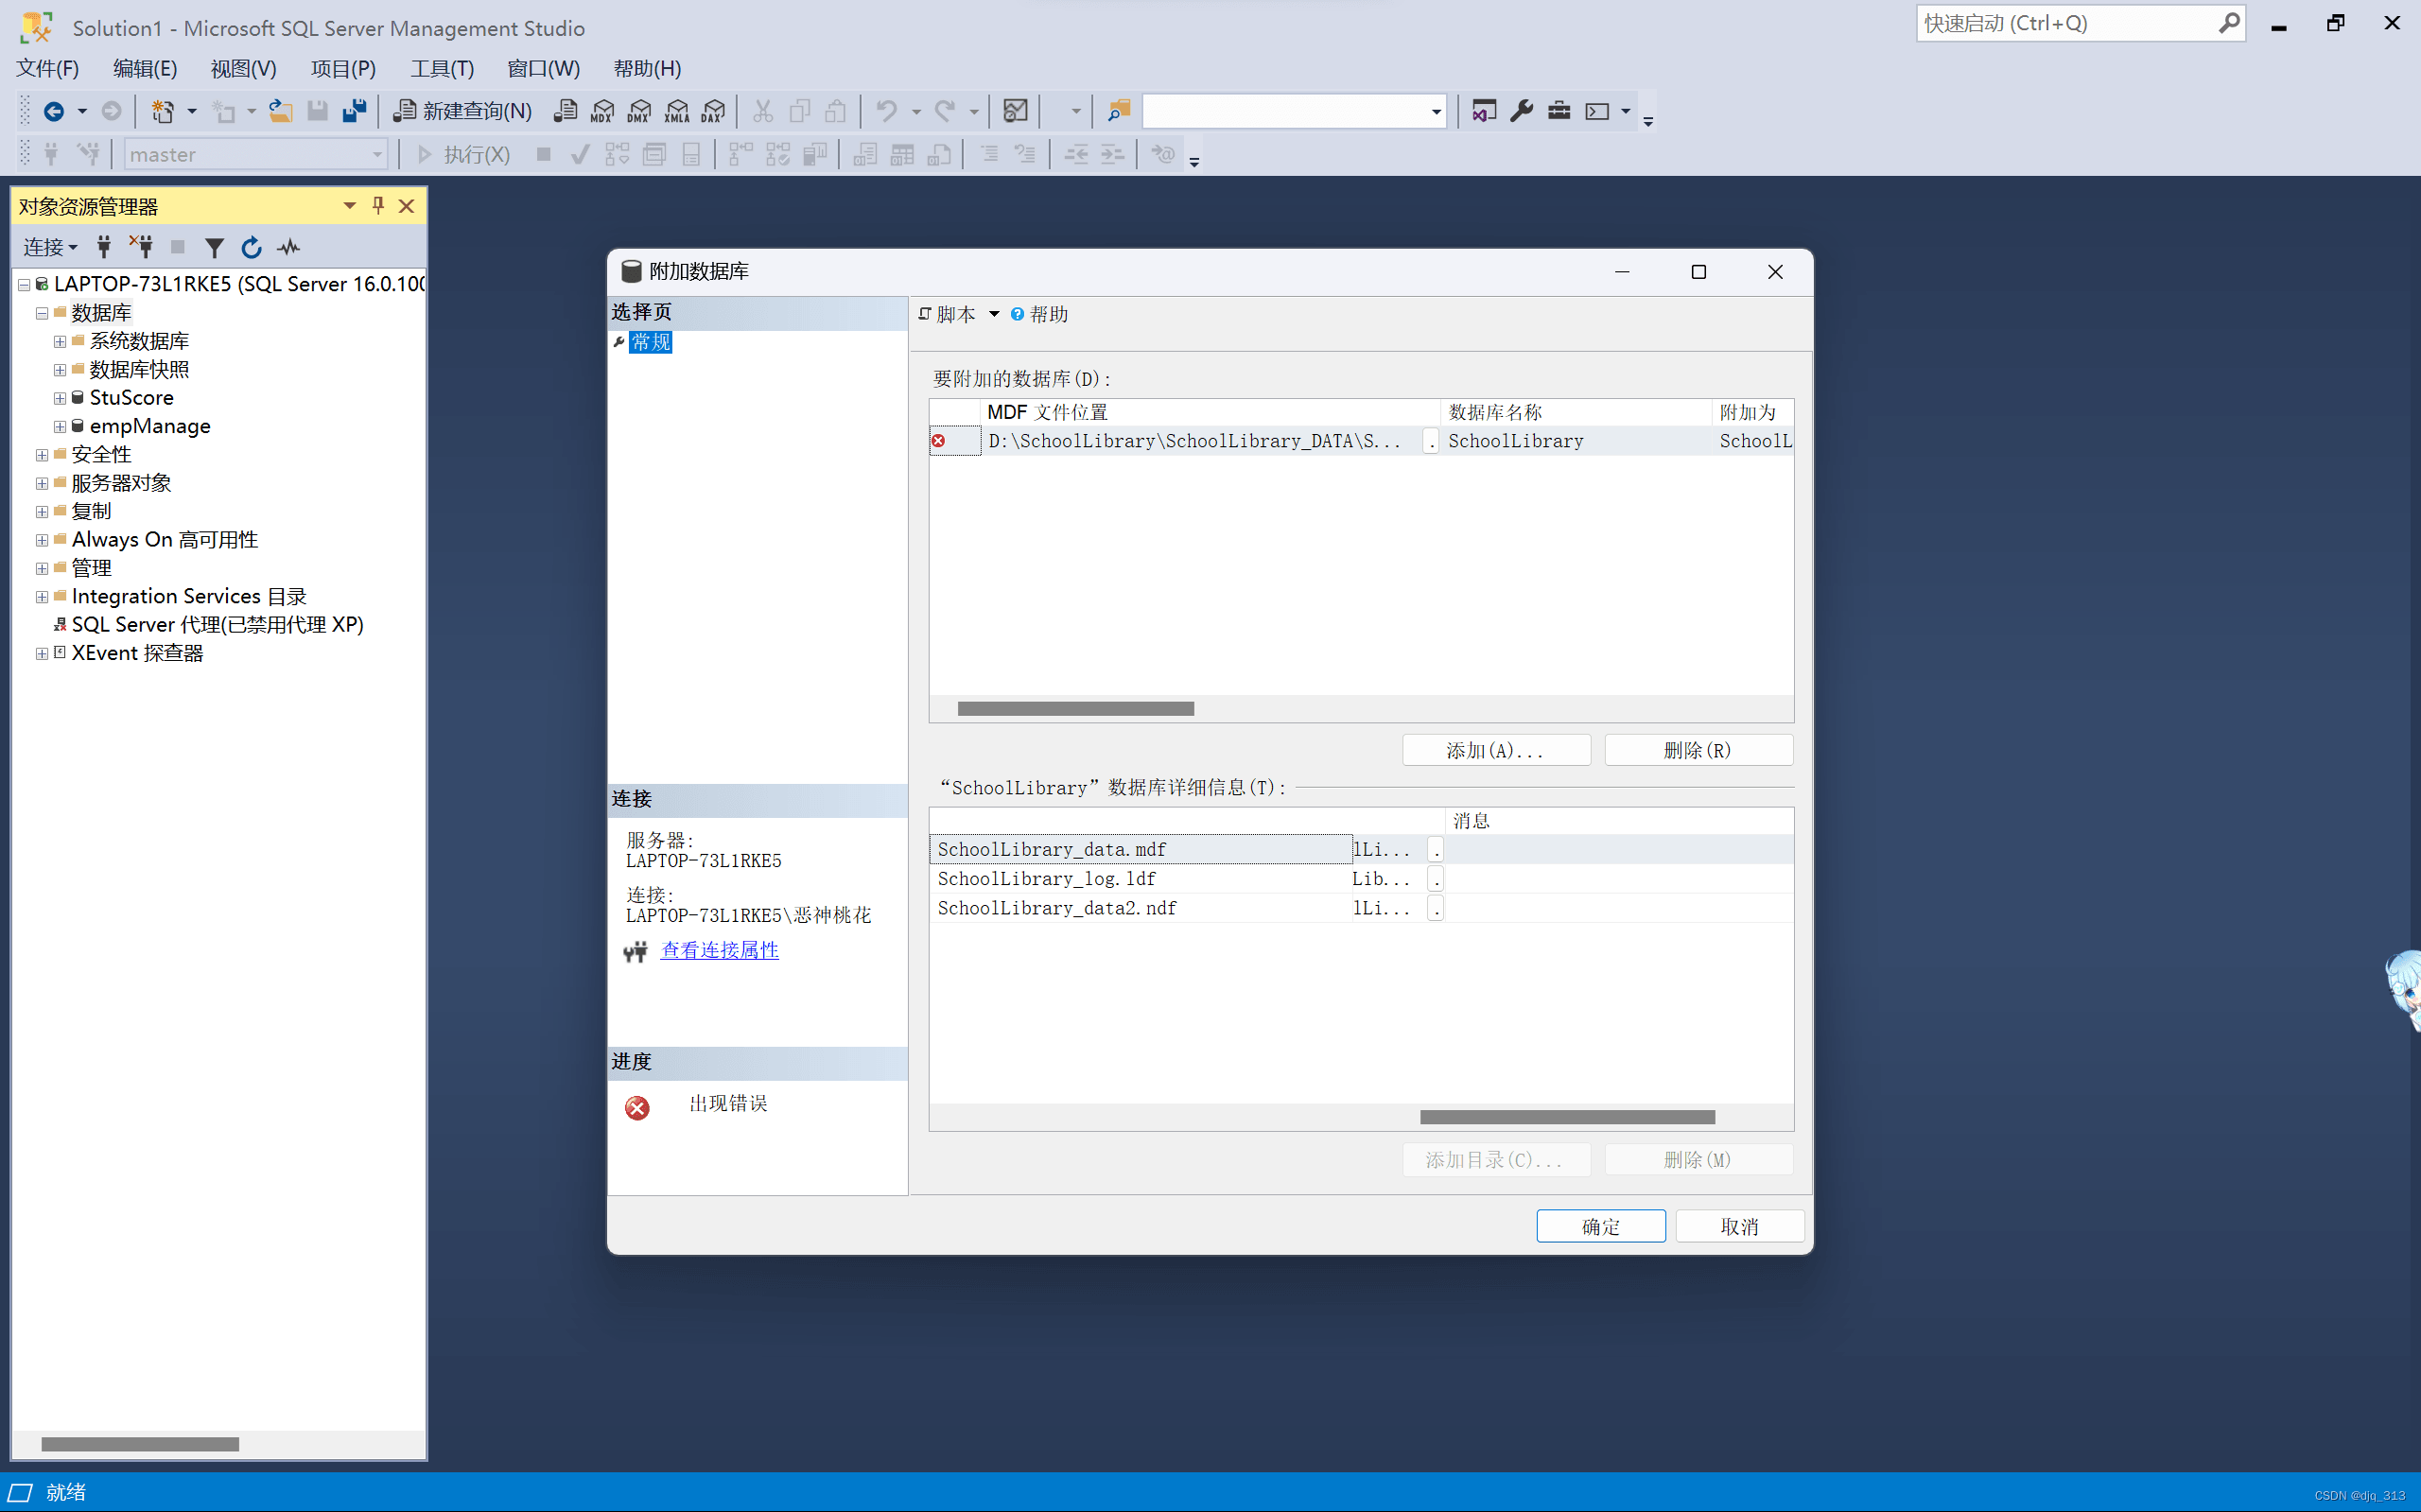Click the New Query toolbar button

462,111
